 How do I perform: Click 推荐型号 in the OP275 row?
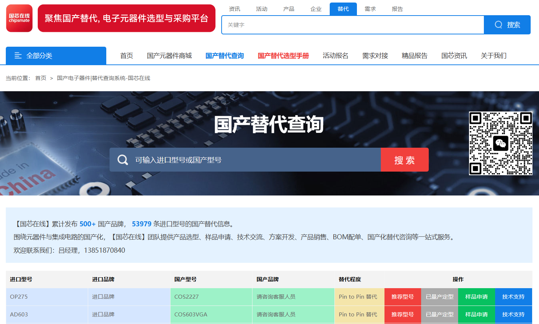pos(403,297)
